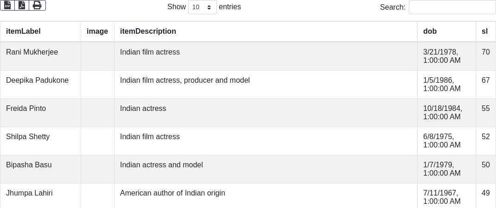Sort table by itemLabel column header
The image size is (496, 208).
pos(23,31)
